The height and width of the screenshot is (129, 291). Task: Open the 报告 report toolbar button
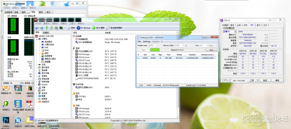click(x=71, y=28)
